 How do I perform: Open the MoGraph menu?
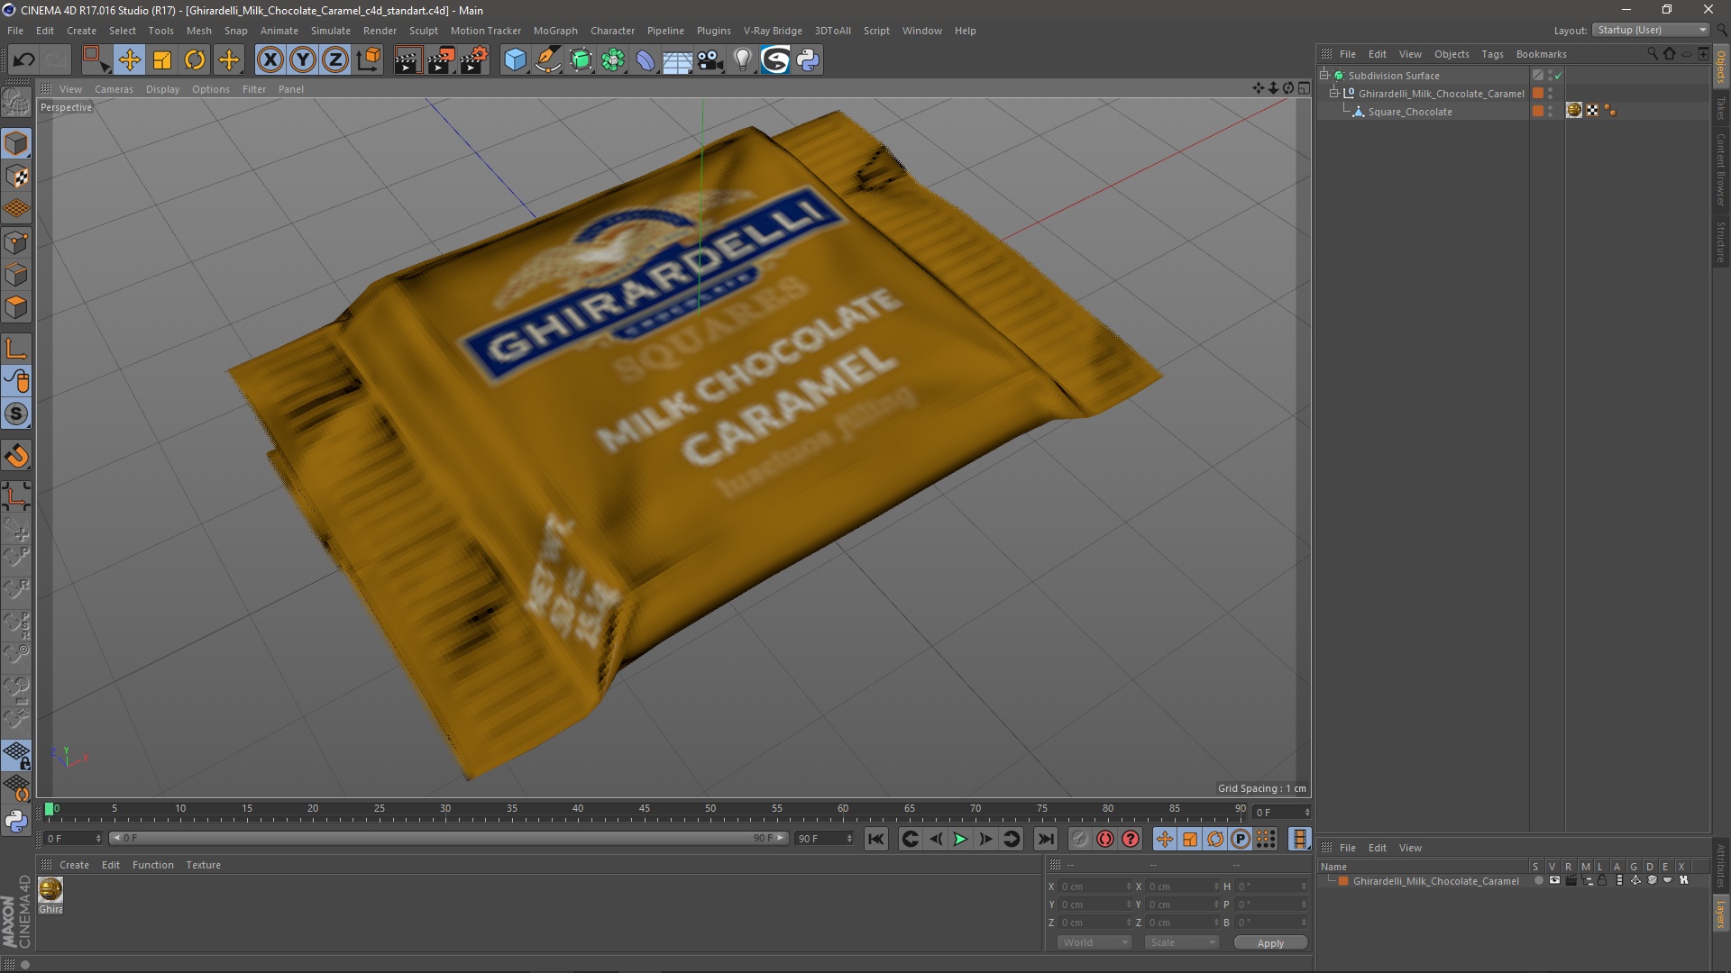pyautogui.click(x=555, y=31)
